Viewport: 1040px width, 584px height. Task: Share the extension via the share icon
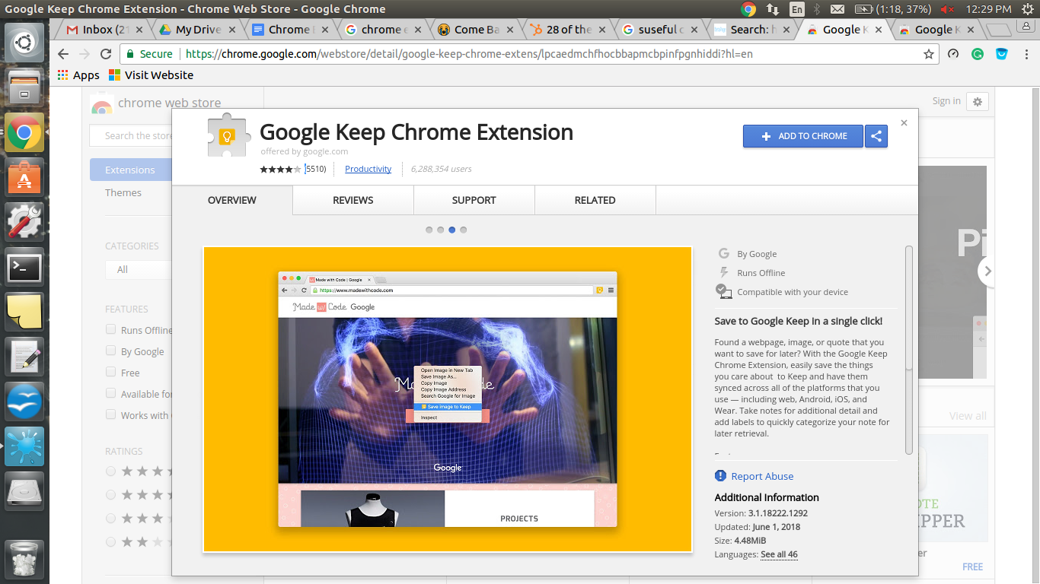[876, 136]
